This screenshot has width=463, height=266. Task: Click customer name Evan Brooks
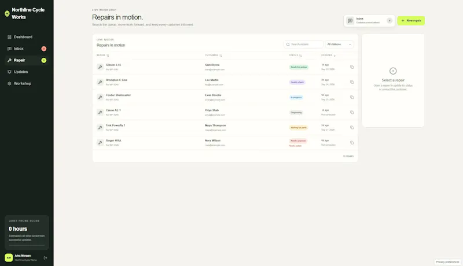[213, 95]
